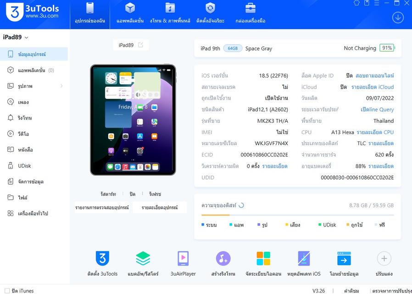This screenshot has height=294, width=412.
Task: Open รายละเอียด link for disk type TLC
Action: (x=381, y=143)
